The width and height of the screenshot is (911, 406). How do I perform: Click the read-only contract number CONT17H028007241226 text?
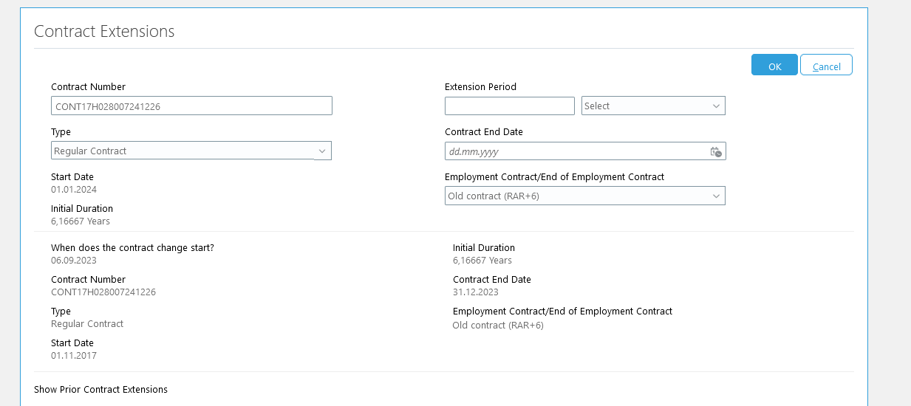[x=103, y=292]
